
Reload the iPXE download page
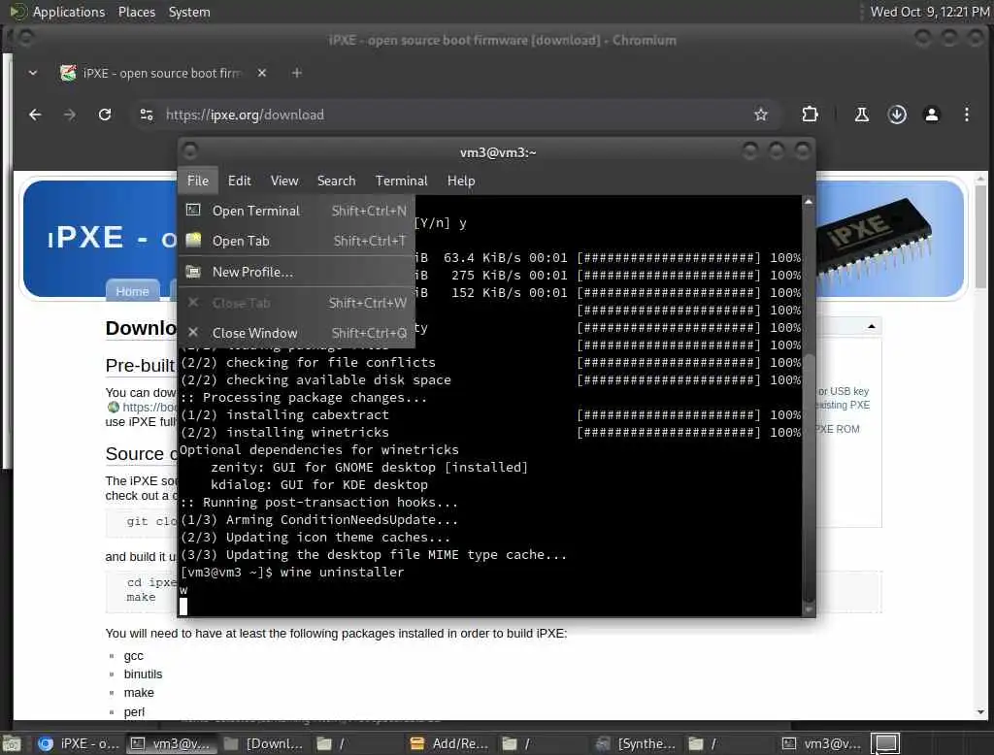coord(105,115)
